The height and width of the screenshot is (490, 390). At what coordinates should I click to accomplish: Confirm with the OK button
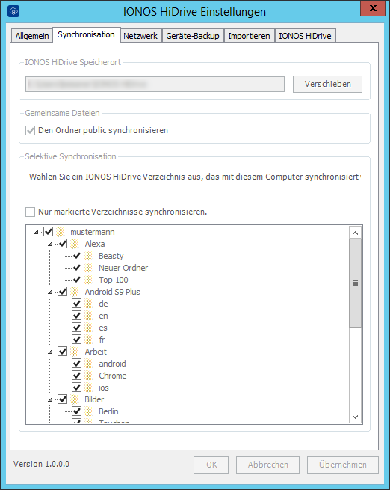coord(211,465)
